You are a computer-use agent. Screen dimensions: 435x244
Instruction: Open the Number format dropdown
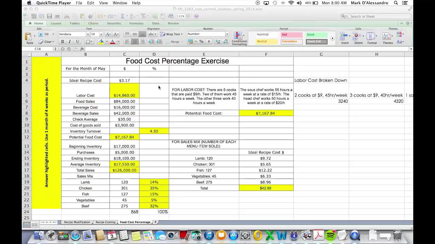tap(226, 34)
